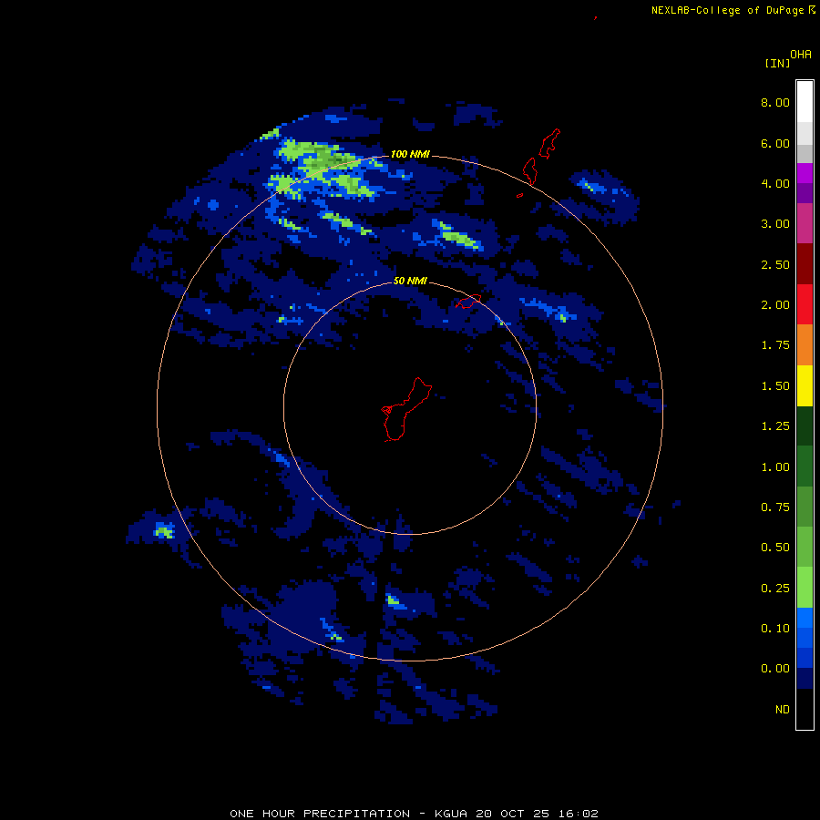The width and height of the screenshot is (820, 820).
Task: Click the 0.10 legend value
Action: point(775,629)
